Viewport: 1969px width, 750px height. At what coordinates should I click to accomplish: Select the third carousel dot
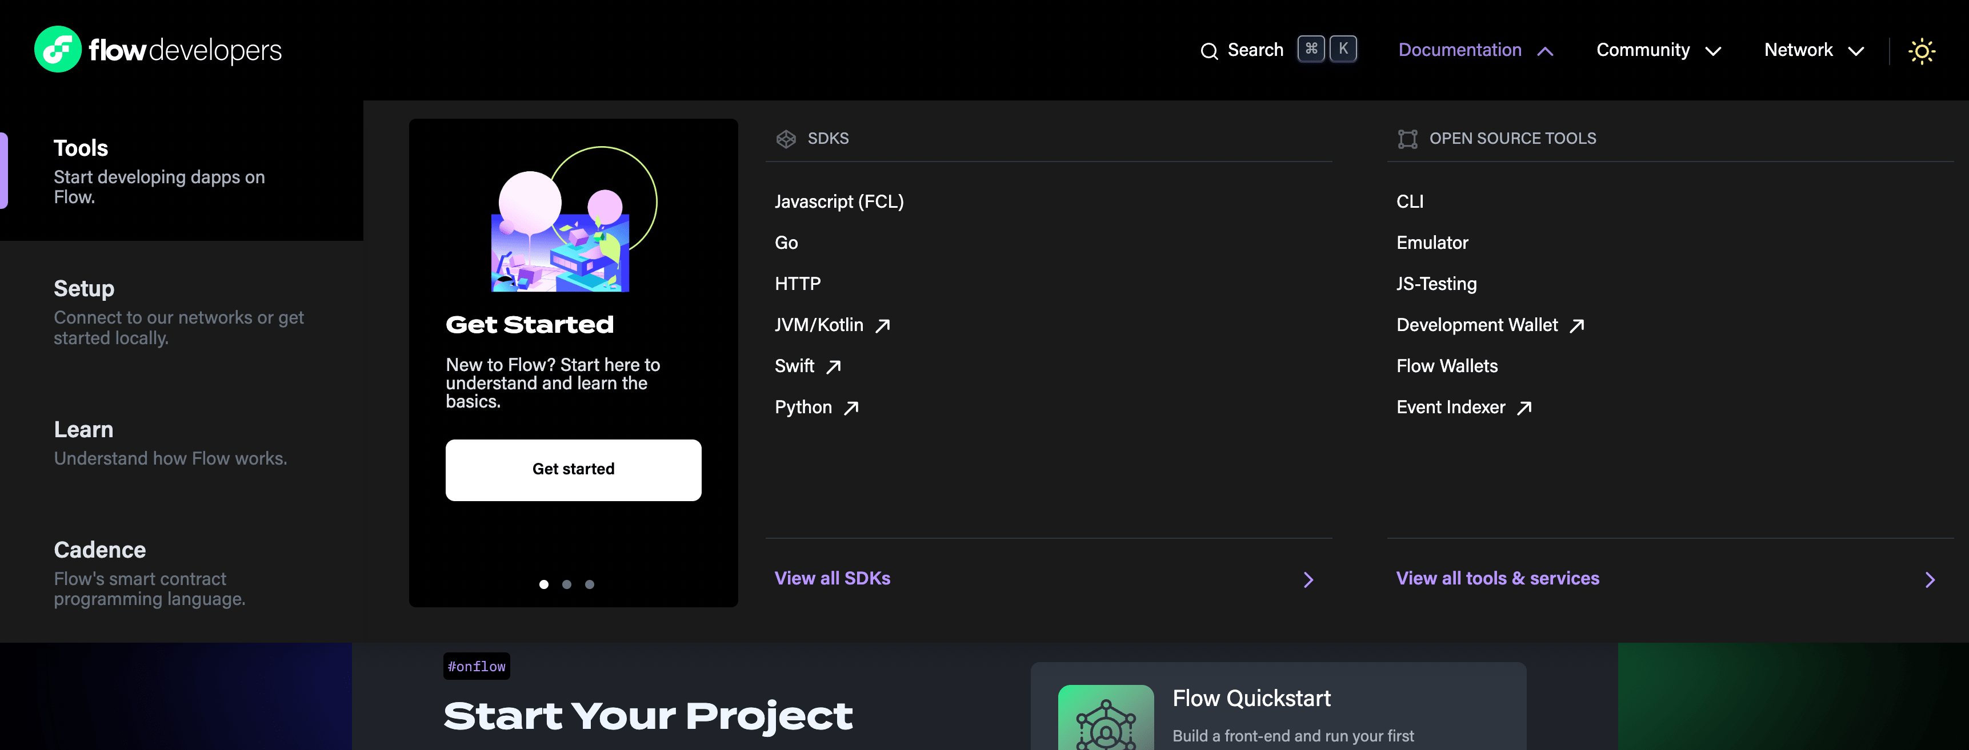coord(589,584)
